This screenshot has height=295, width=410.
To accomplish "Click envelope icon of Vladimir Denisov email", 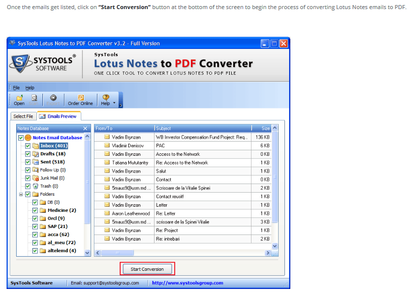I will tap(107, 145).
